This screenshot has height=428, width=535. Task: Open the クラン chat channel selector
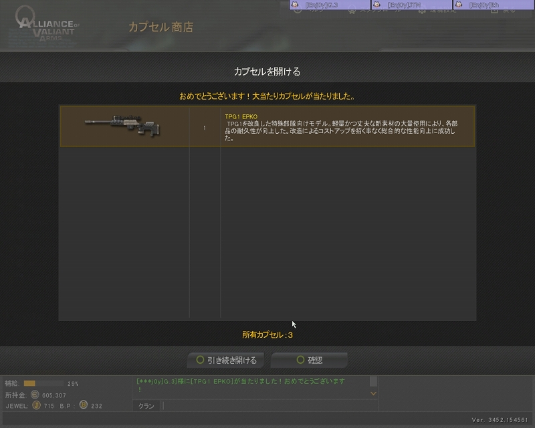click(146, 406)
